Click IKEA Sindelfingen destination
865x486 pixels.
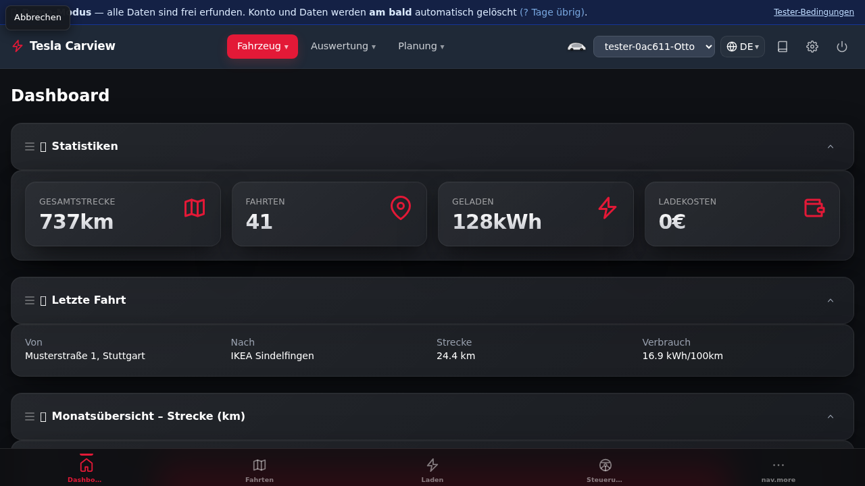click(x=272, y=356)
